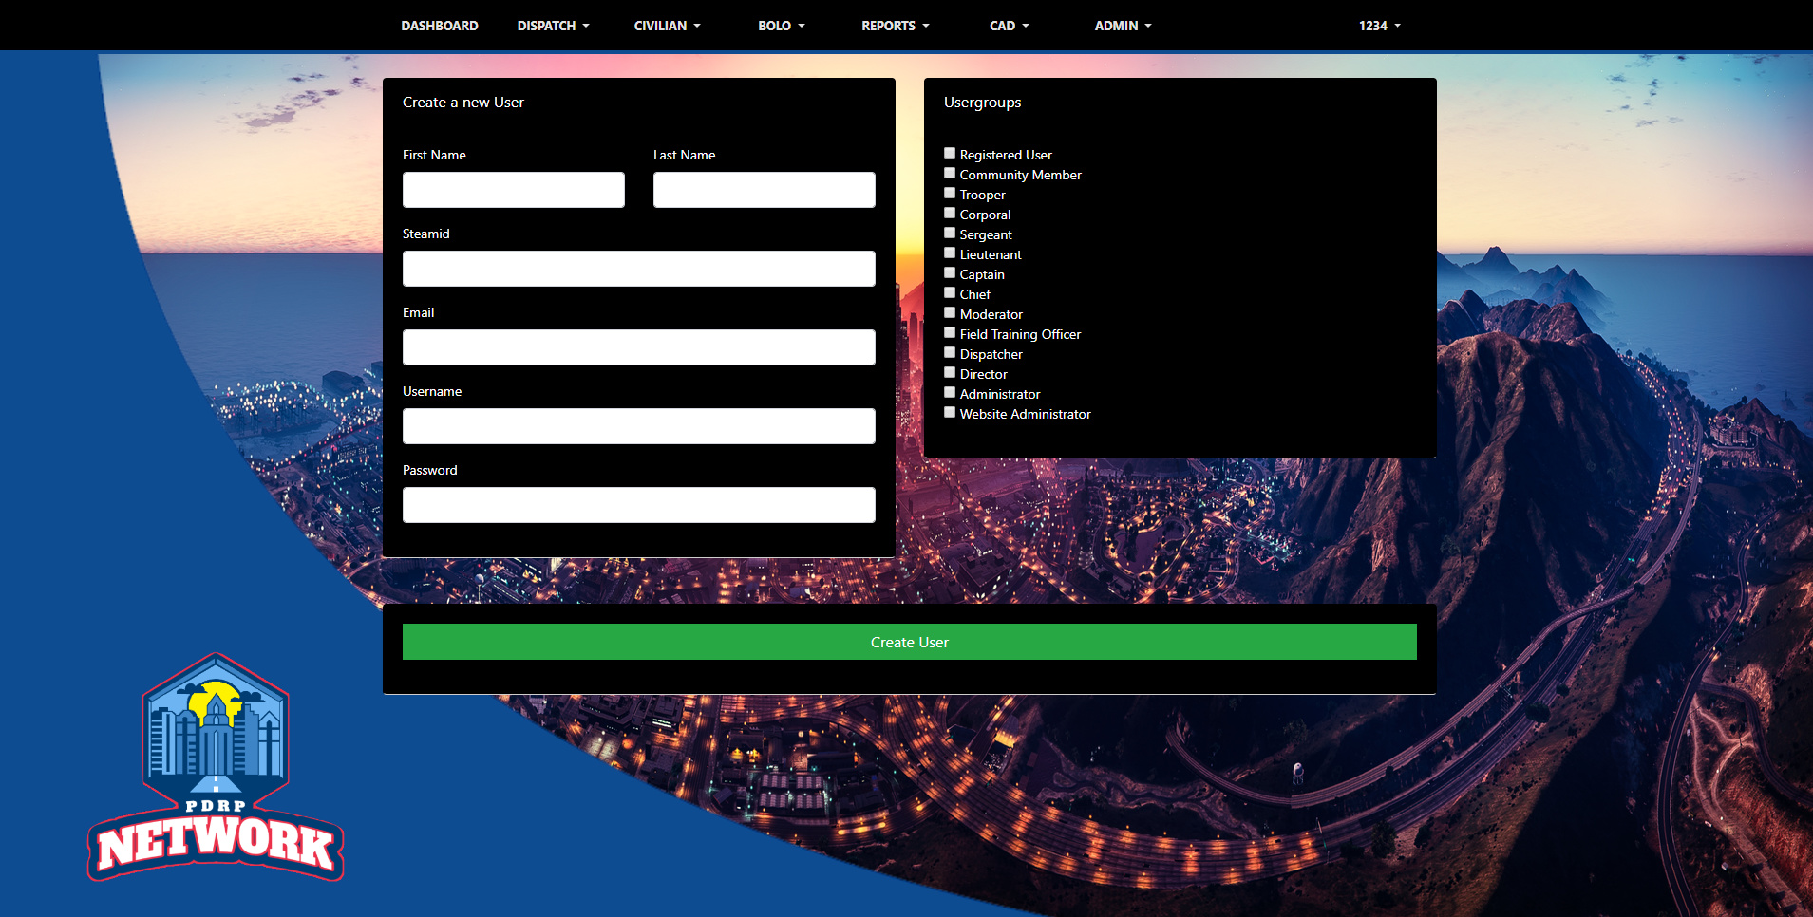Screen dimensions: 1813x917
Task: Check the Field Training Officer box
Action: (949, 332)
